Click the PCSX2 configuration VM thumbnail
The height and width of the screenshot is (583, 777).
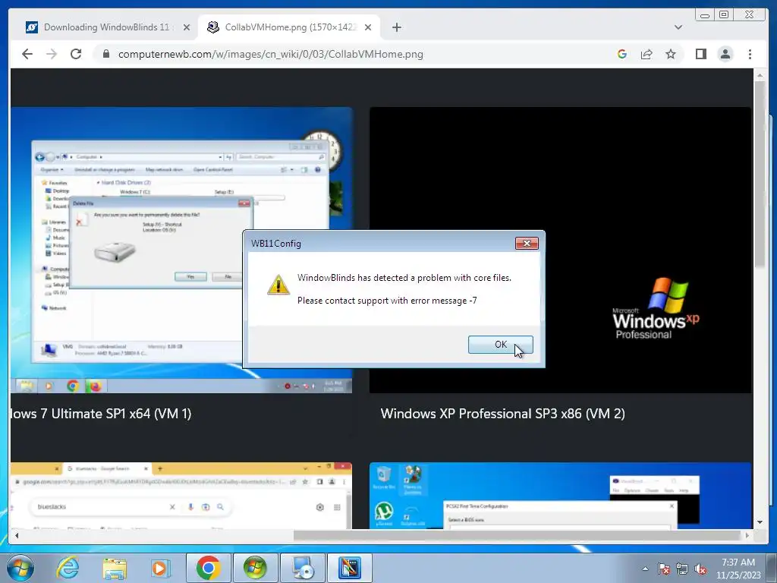tap(561, 495)
